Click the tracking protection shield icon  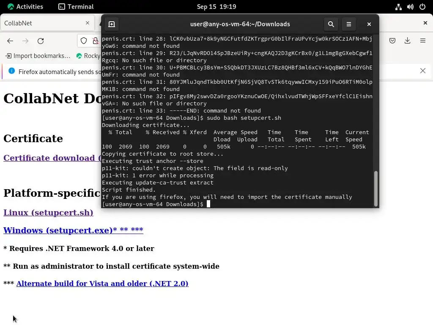(x=84, y=41)
